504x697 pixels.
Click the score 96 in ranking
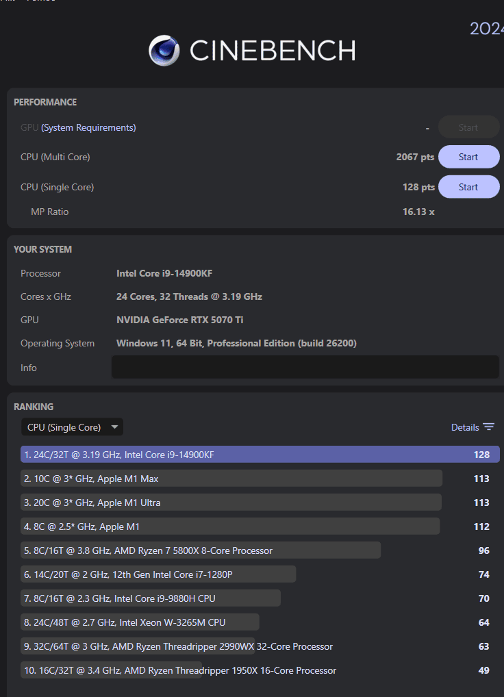(x=484, y=550)
